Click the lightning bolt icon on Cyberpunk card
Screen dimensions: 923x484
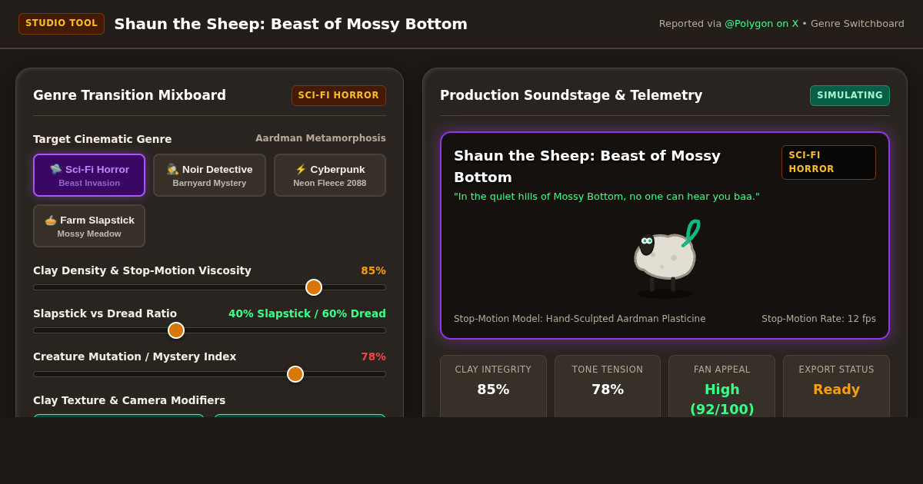[301, 169]
